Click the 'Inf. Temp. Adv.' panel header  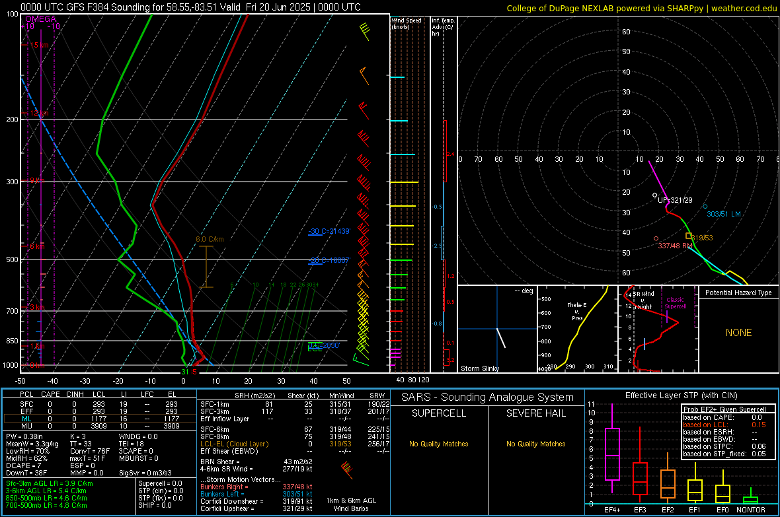point(443,27)
